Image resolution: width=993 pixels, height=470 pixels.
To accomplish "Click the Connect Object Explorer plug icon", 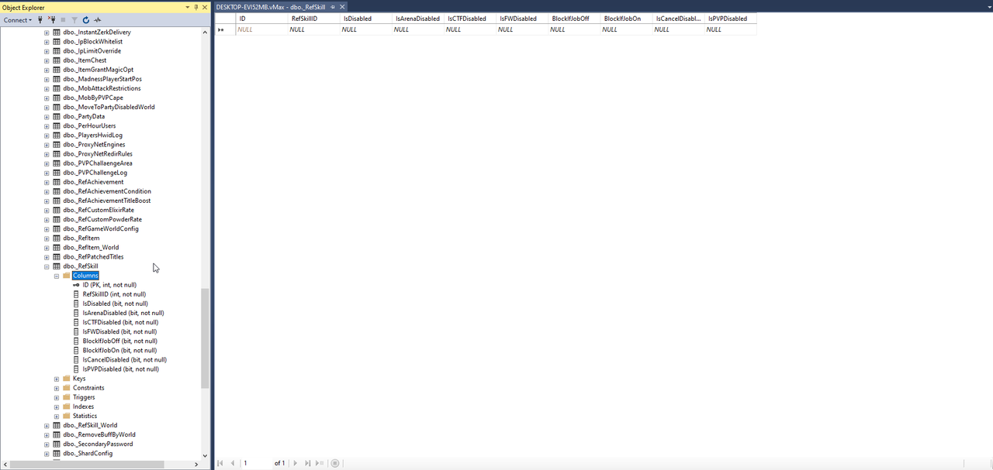I will (x=40, y=20).
